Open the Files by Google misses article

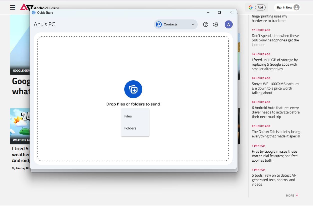275,156
